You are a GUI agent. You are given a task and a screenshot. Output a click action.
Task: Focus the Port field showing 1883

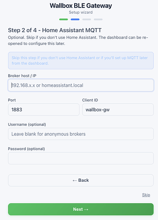pyautogui.click(x=43, y=110)
